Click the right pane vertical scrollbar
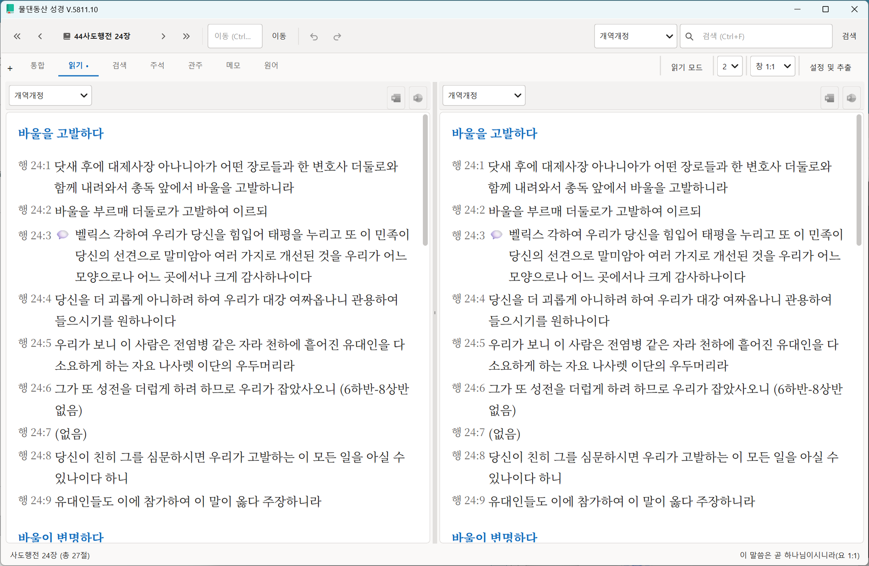 click(859, 180)
